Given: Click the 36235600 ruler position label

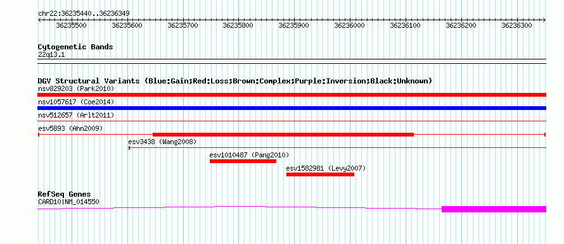Looking at the screenshot, I should click(127, 25).
